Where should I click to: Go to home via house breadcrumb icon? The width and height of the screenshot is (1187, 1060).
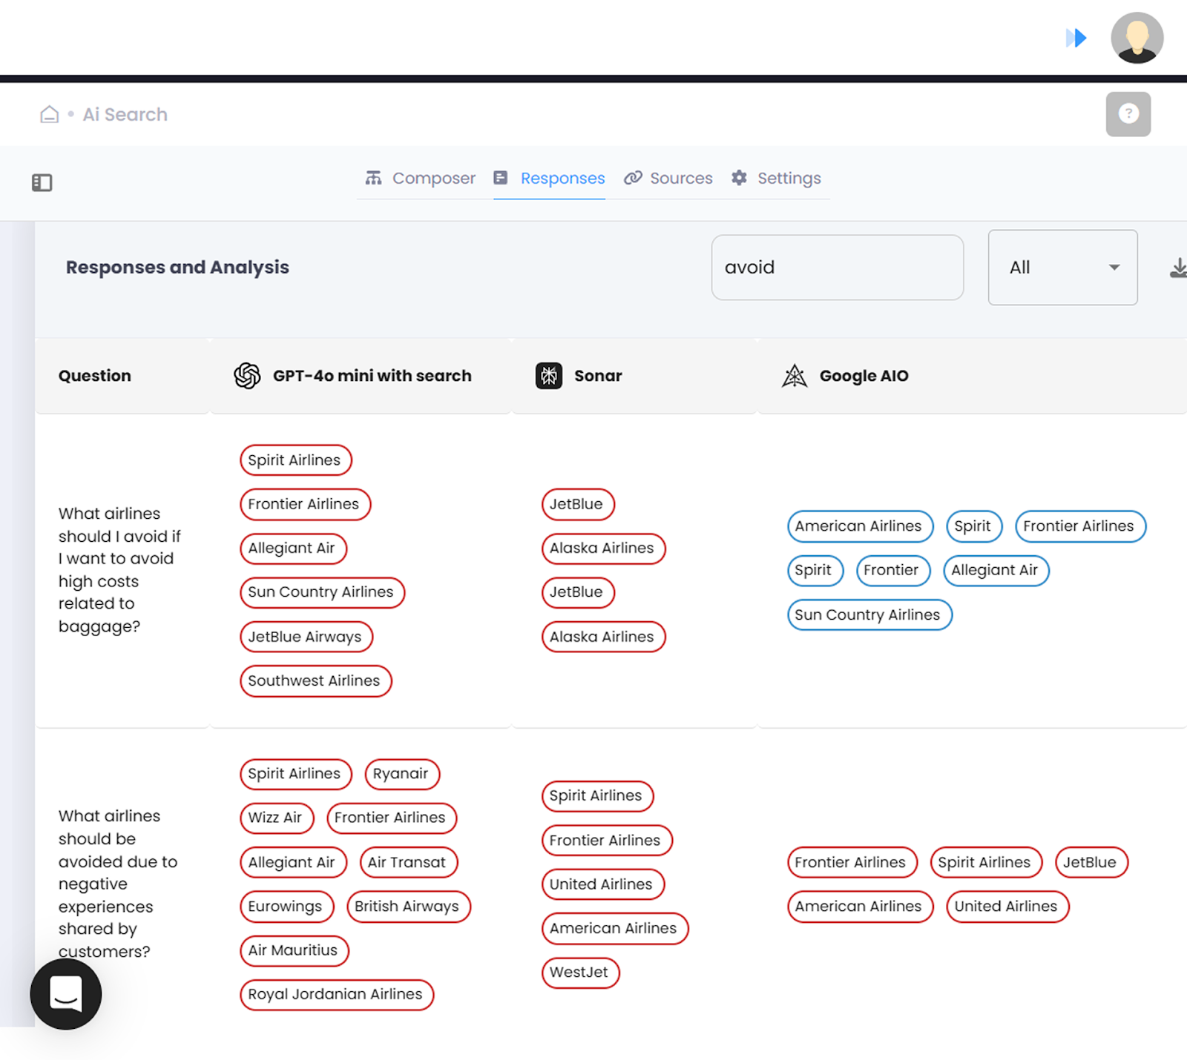pos(49,114)
